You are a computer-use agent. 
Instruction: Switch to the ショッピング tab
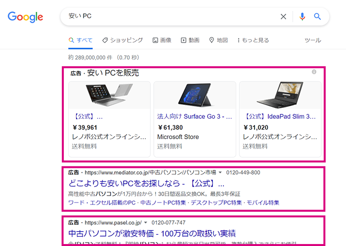pos(123,40)
